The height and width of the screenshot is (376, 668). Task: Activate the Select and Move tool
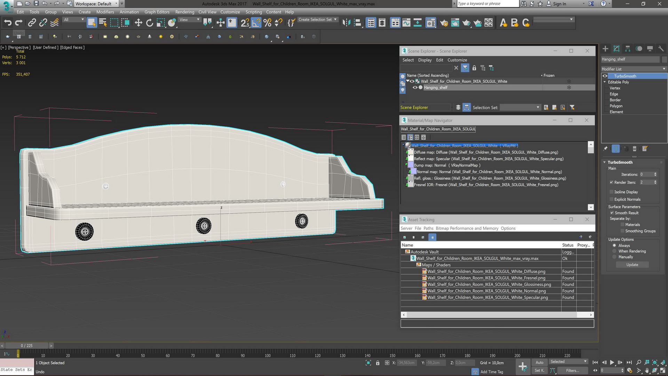coord(138,23)
